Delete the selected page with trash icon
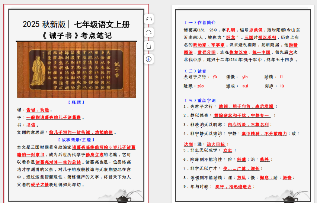This screenshot has height=203, width=317. (x=148, y=46)
